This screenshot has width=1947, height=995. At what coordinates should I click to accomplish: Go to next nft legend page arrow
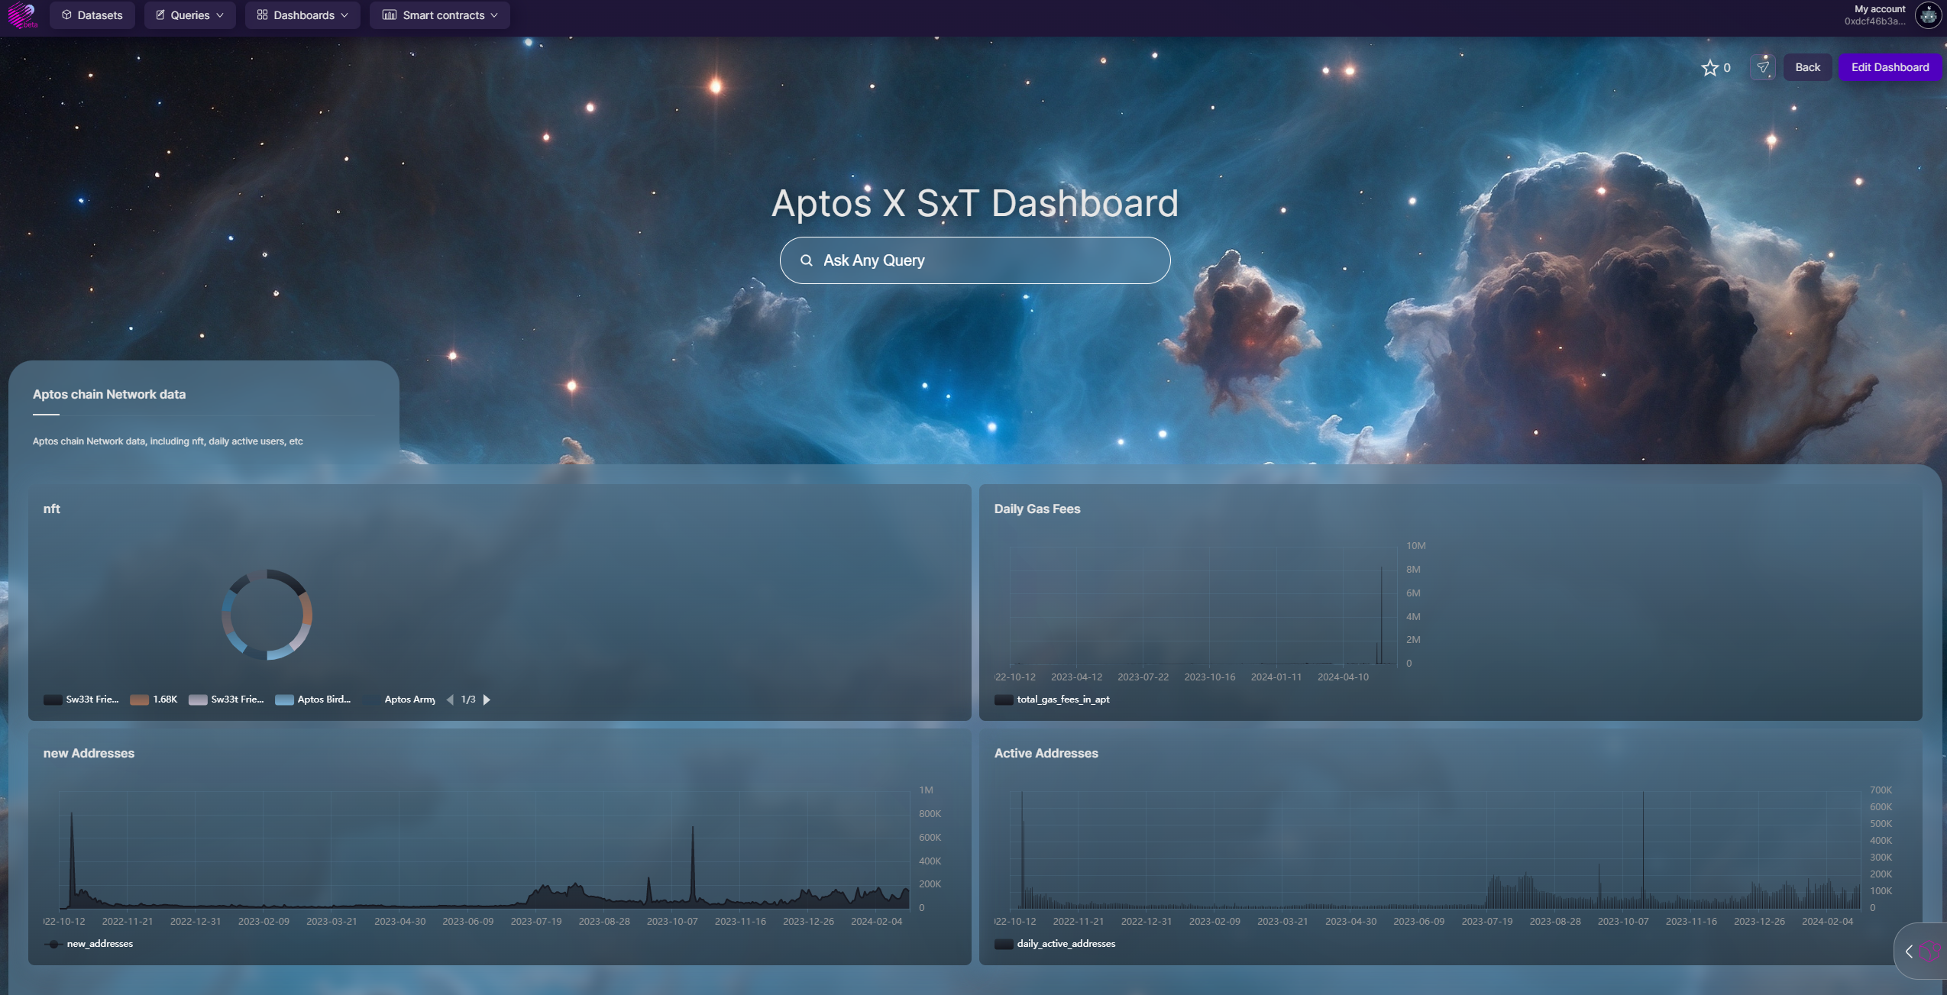487,699
